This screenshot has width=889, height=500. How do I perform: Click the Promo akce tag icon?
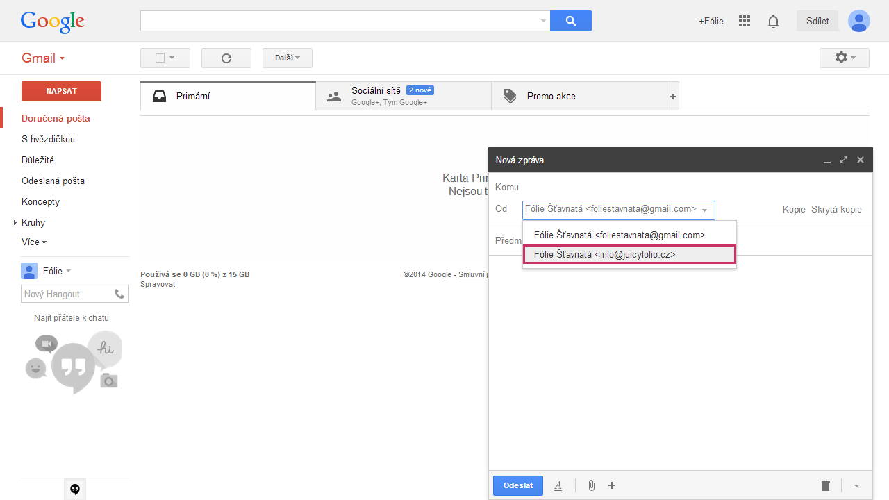point(510,96)
